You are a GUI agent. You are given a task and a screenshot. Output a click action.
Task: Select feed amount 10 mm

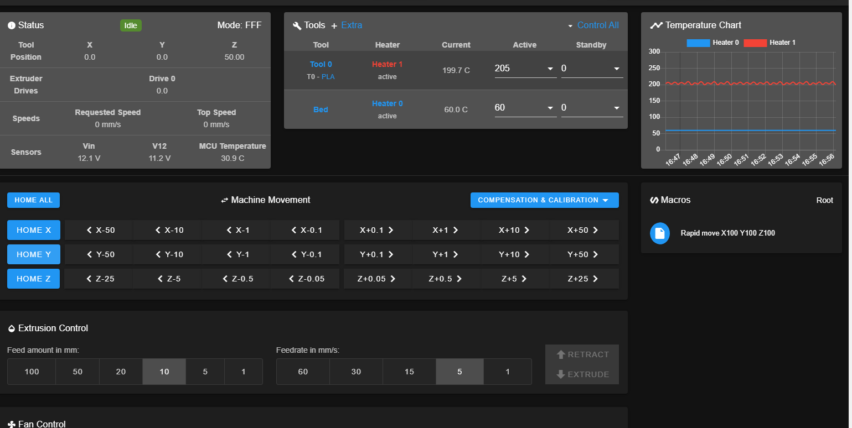pos(164,372)
